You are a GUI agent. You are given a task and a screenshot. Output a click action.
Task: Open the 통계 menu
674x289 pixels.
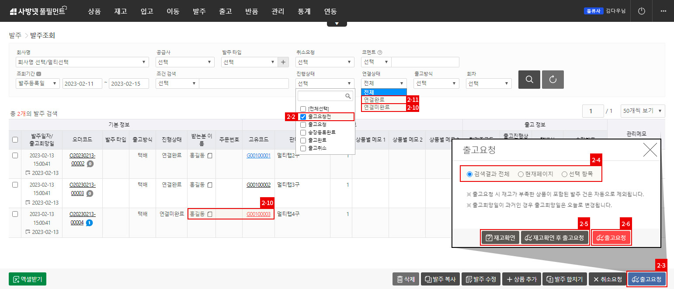pos(304,11)
